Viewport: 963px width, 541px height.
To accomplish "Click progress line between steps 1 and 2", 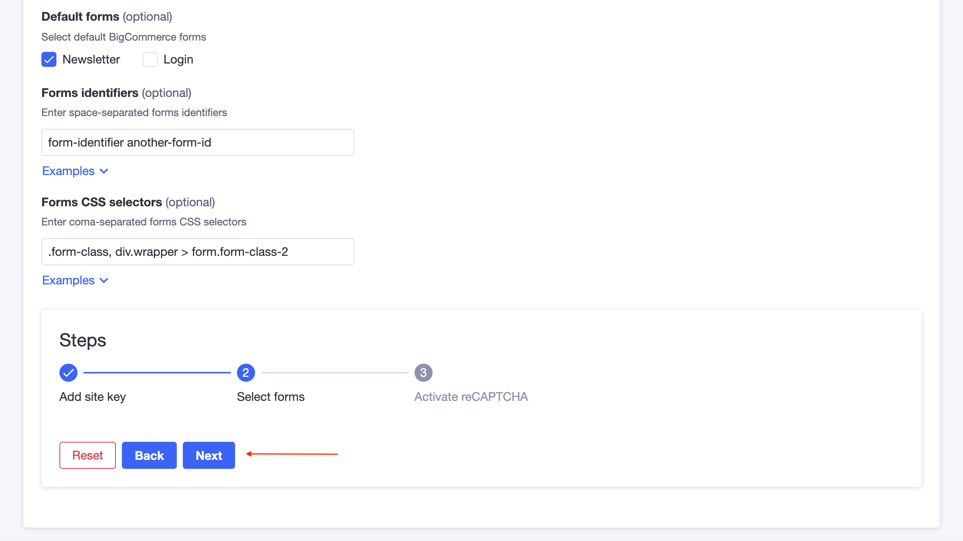I will click(157, 373).
